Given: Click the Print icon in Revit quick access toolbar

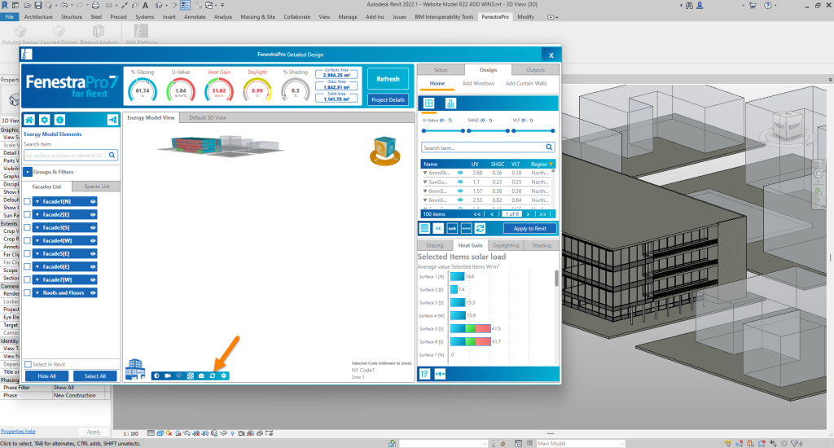Looking at the screenshot, I should point(95,6).
